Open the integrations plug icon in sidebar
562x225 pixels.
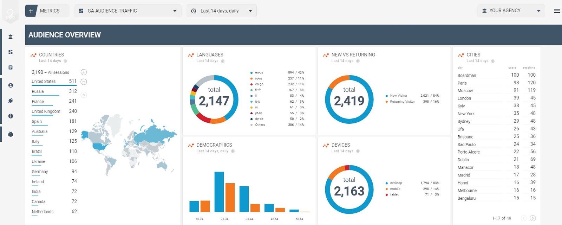click(11, 101)
